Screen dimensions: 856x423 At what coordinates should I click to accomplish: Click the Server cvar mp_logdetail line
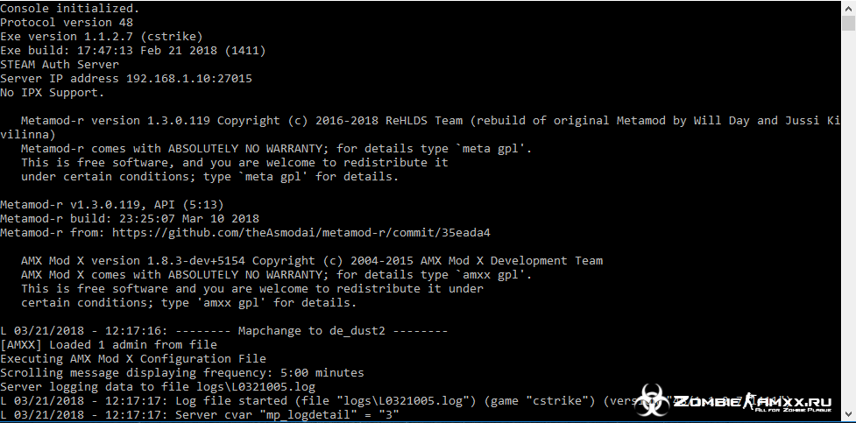(x=200, y=415)
